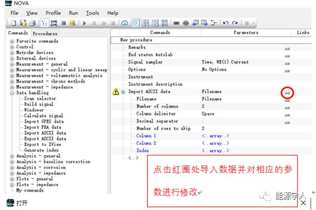Select Calculate signal command
The width and height of the screenshot is (316, 210).
point(43,116)
